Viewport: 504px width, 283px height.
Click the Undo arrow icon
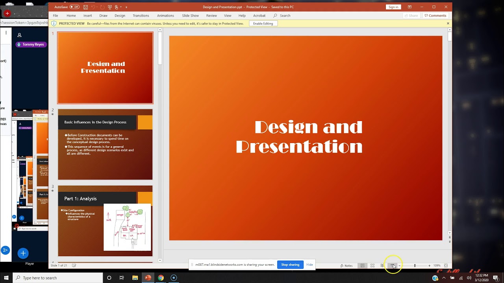[93, 7]
